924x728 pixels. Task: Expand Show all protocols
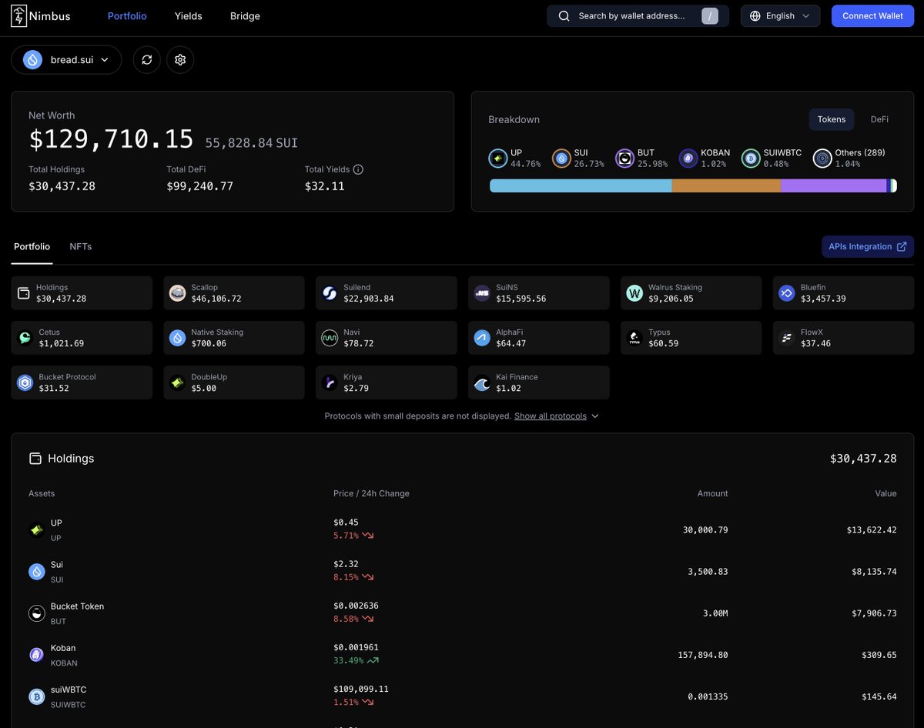click(551, 416)
